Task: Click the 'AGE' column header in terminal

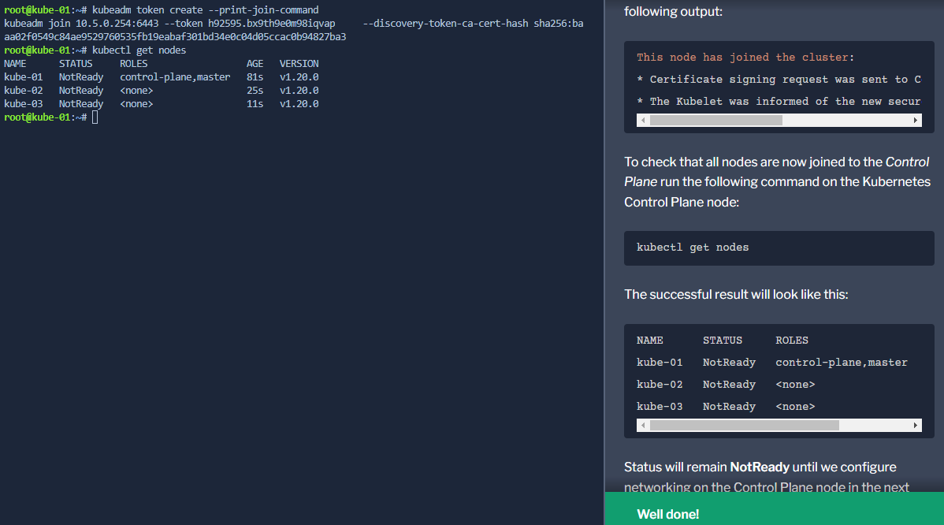Action: (255, 64)
